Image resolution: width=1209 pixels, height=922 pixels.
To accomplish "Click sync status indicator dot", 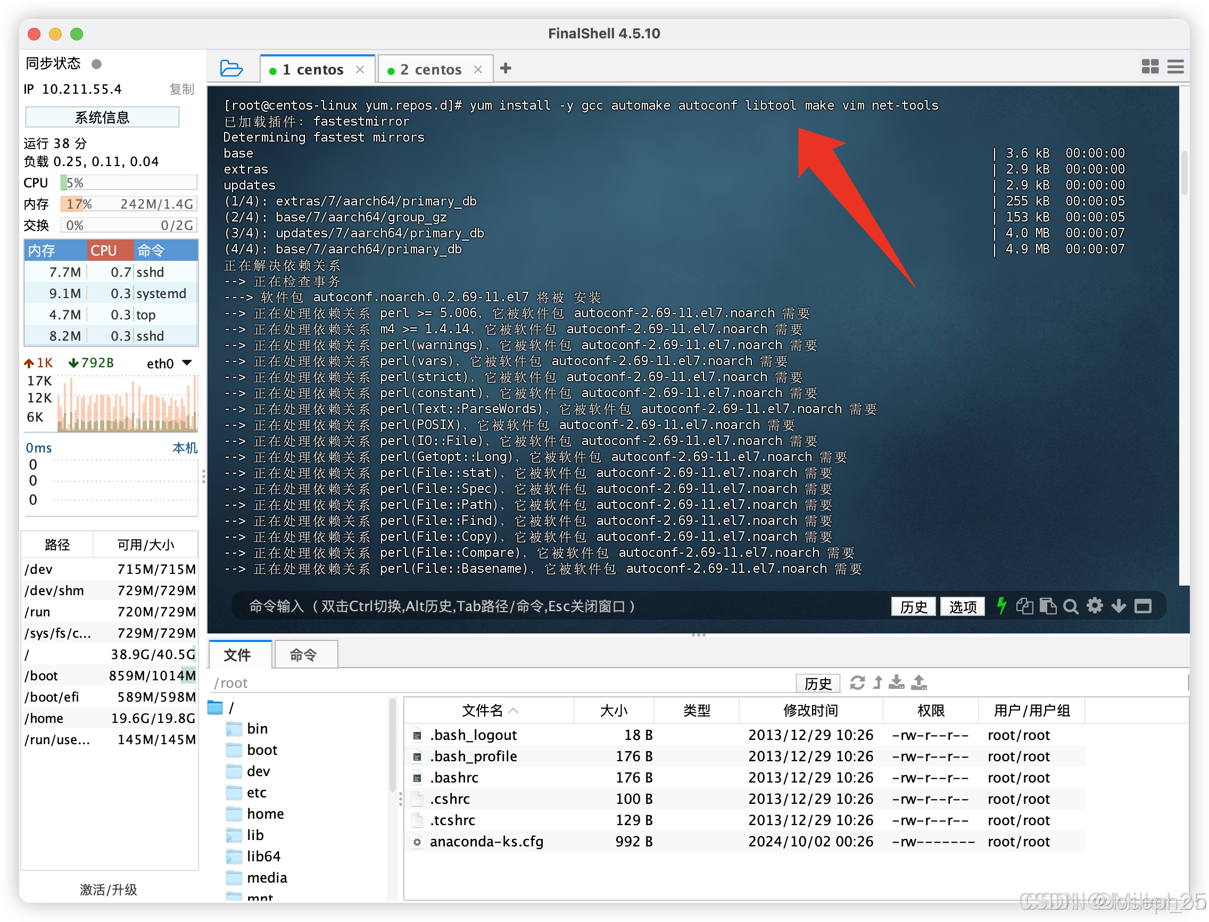I will [96, 64].
